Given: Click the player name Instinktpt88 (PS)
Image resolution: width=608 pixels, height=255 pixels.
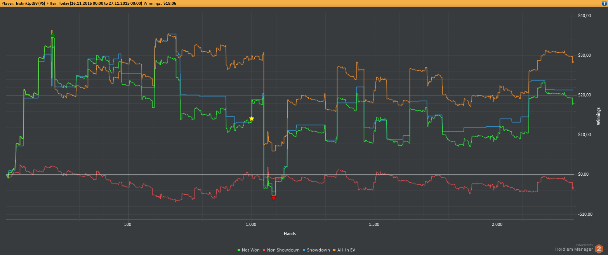Looking at the screenshot, I should tap(30, 3).
